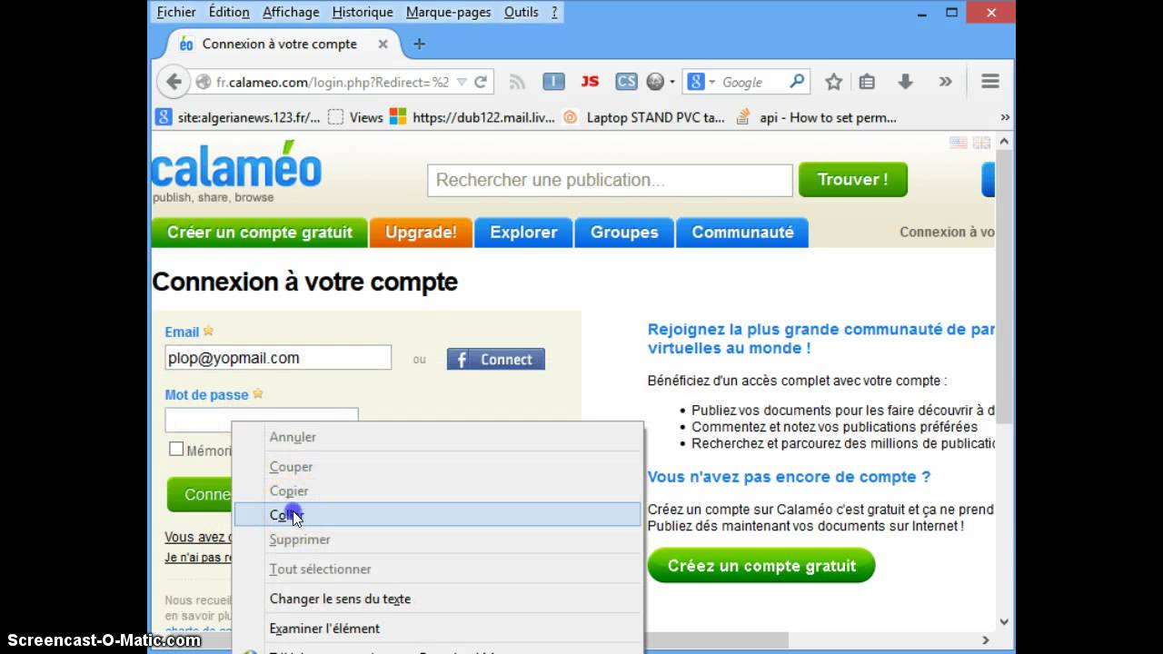Open the Marque-pages menu
1163x654 pixels.
coord(448,12)
